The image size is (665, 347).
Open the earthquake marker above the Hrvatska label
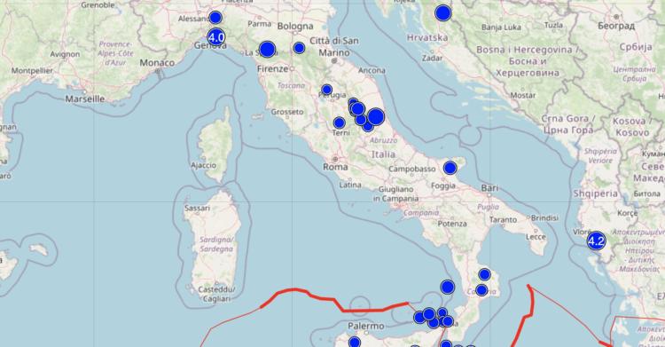click(x=442, y=13)
